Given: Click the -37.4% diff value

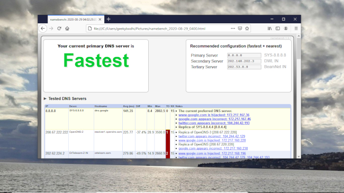Looking at the screenshot, I should pyautogui.click(x=141, y=132).
